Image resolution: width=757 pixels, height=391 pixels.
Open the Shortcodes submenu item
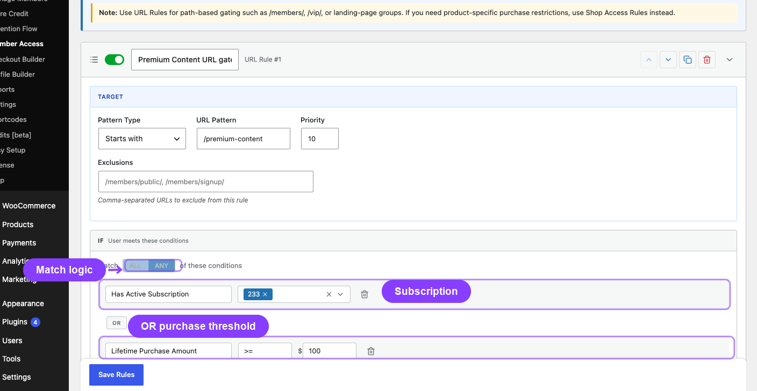(13, 119)
